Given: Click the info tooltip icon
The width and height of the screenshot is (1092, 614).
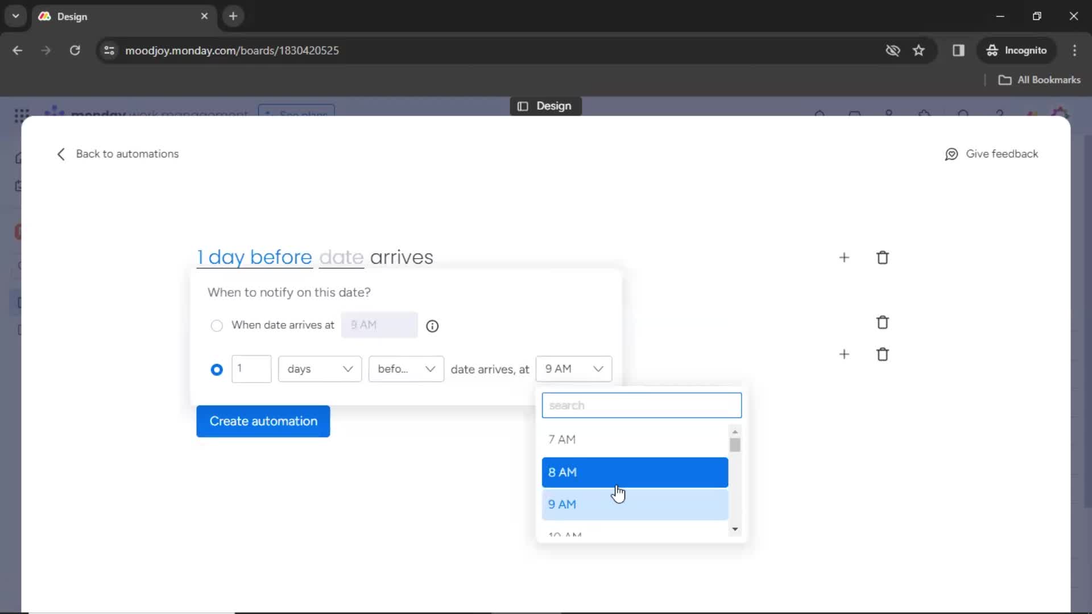Looking at the screenshot, I should 433,325.
